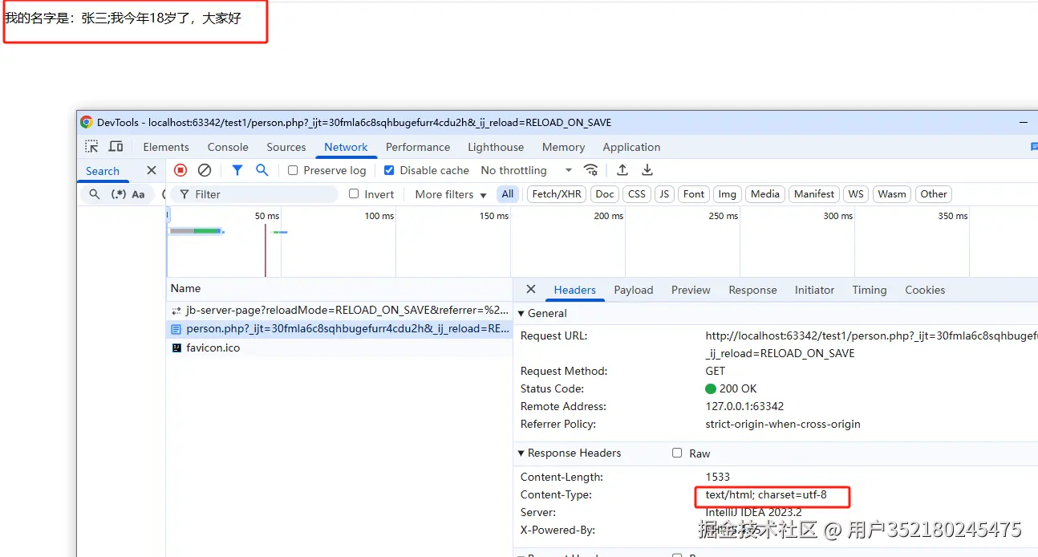1038x557 pixels.
Task: Close the Search panel with X
Action: (x=152, y=170)
